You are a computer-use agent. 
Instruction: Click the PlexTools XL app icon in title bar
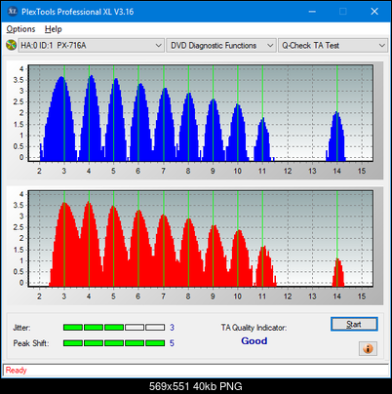click(x=13, y=12)
